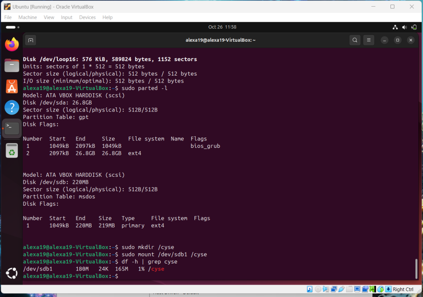
Task: Open Ubuntu Software from the dock
Action: click(12, 86)
